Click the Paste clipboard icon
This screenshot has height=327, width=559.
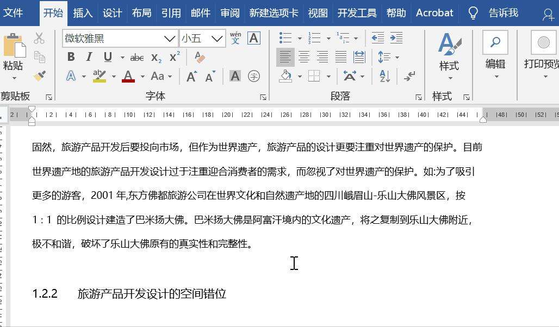tap(14, 46)
